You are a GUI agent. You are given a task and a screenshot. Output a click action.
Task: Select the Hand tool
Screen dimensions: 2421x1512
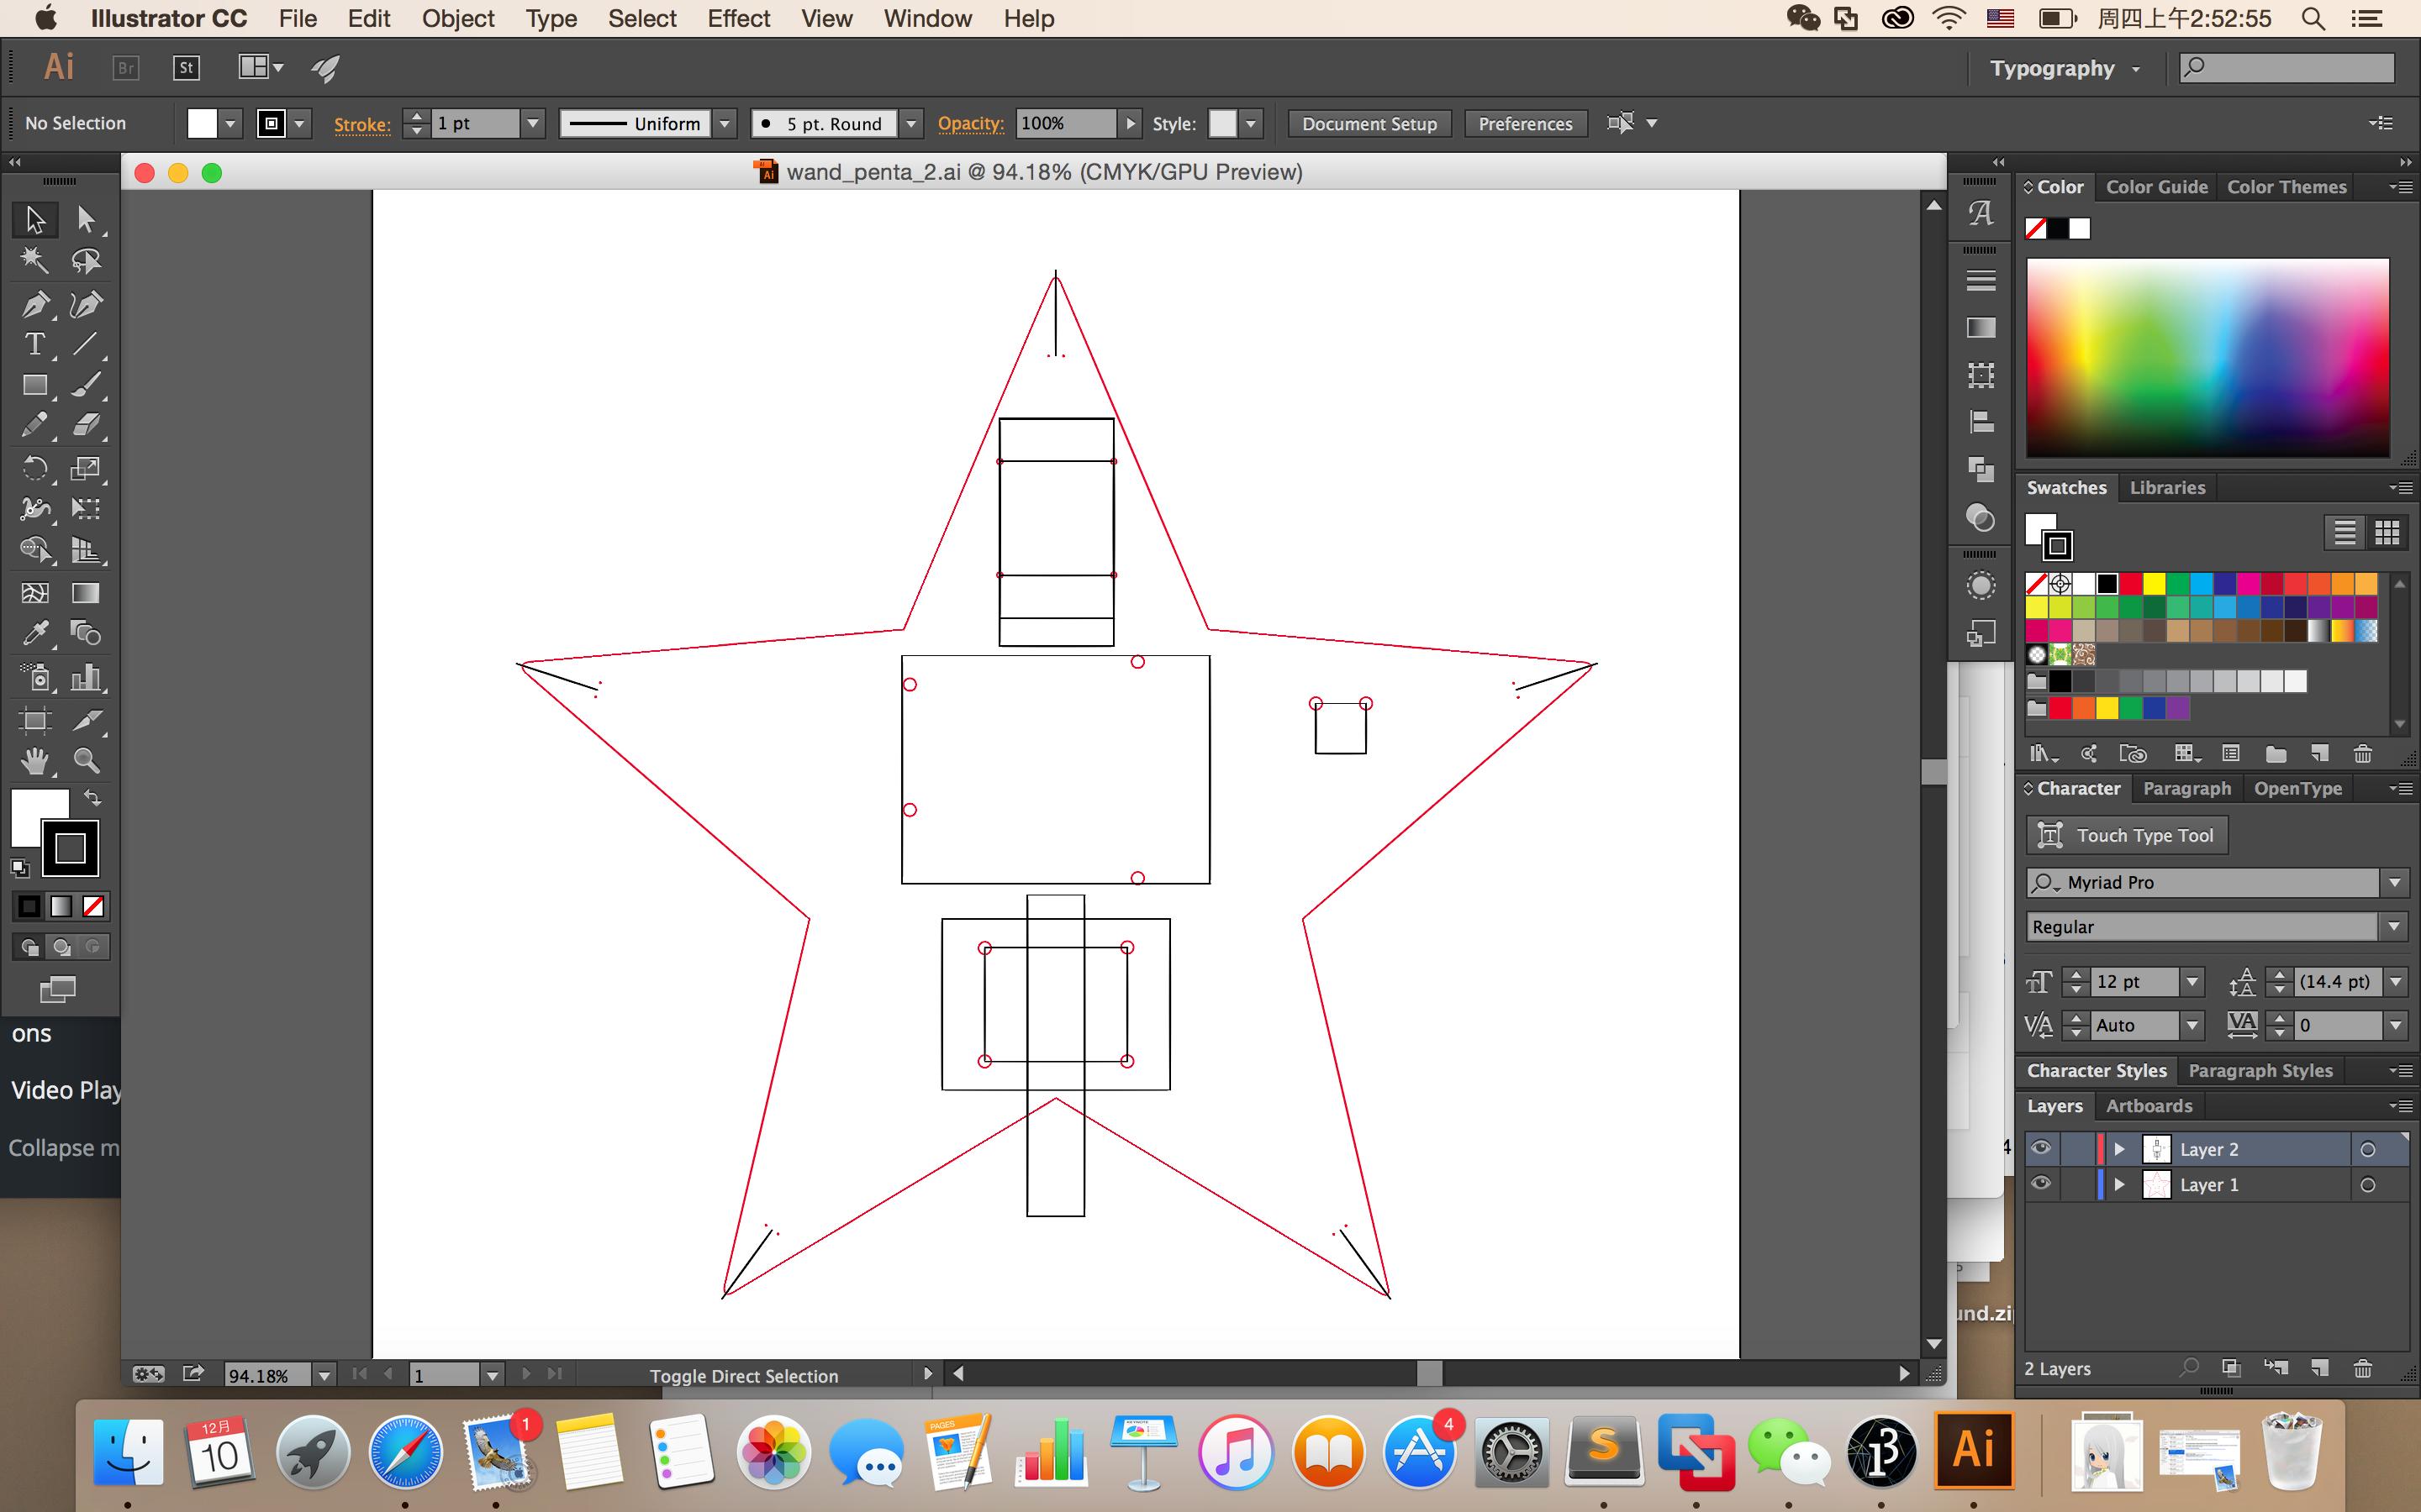pos(35,762)
